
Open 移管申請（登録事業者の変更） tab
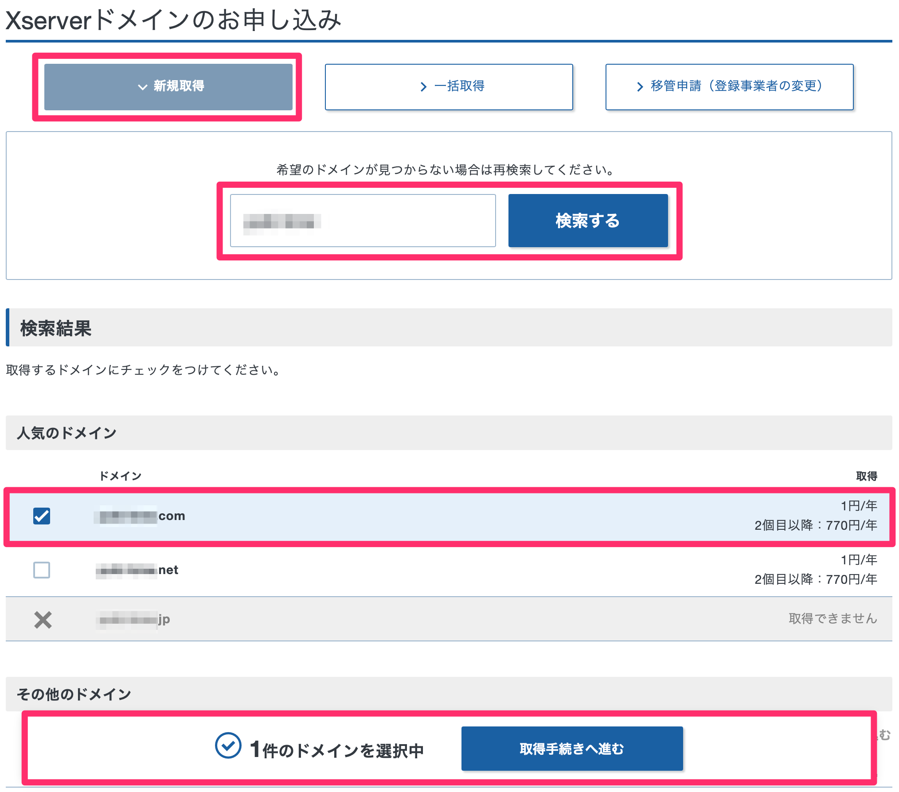(x=729, y=86)
